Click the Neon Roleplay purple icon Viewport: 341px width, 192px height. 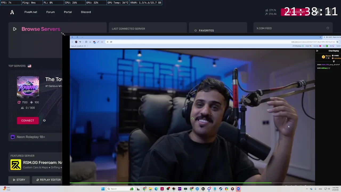13,137
